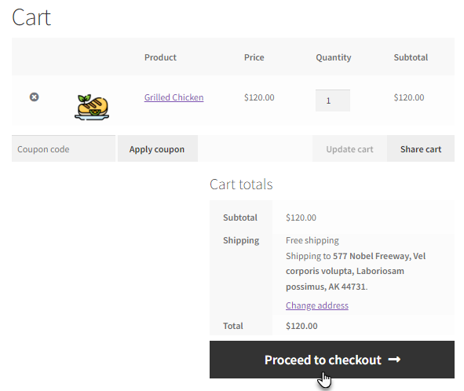Focus the quantity field showing 1
Viewport: 464px width, 391px height.
tap(333, 100)
